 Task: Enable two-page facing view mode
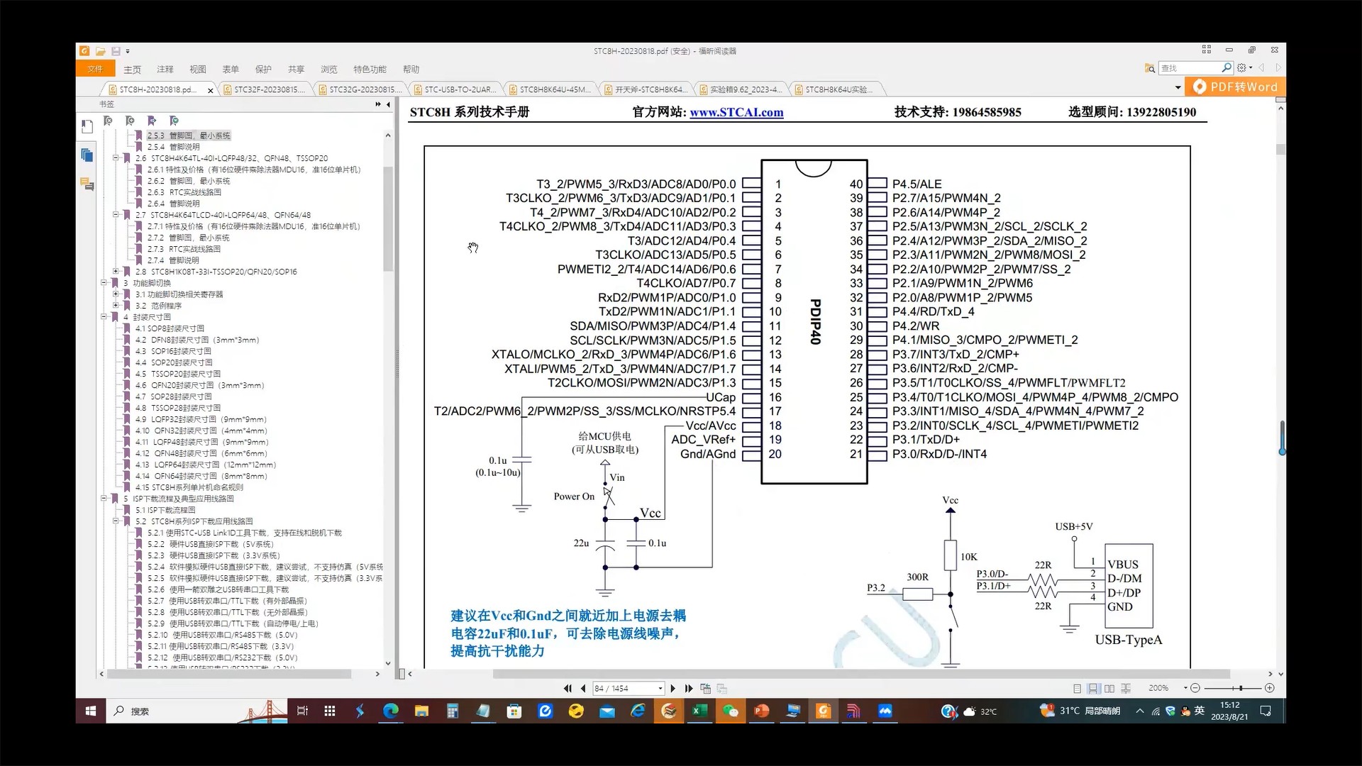click(x=1109, y=689)
